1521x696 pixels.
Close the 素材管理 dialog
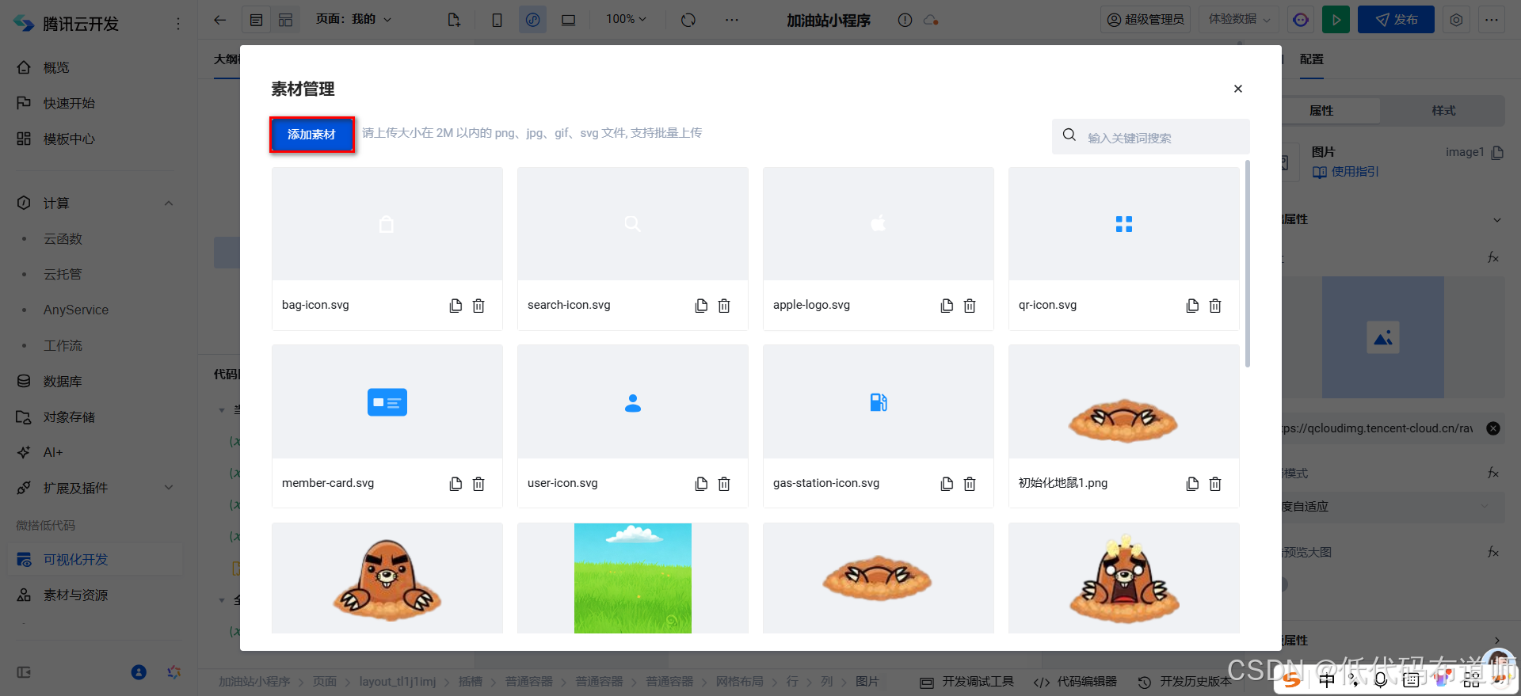(x=1238, y=89)
